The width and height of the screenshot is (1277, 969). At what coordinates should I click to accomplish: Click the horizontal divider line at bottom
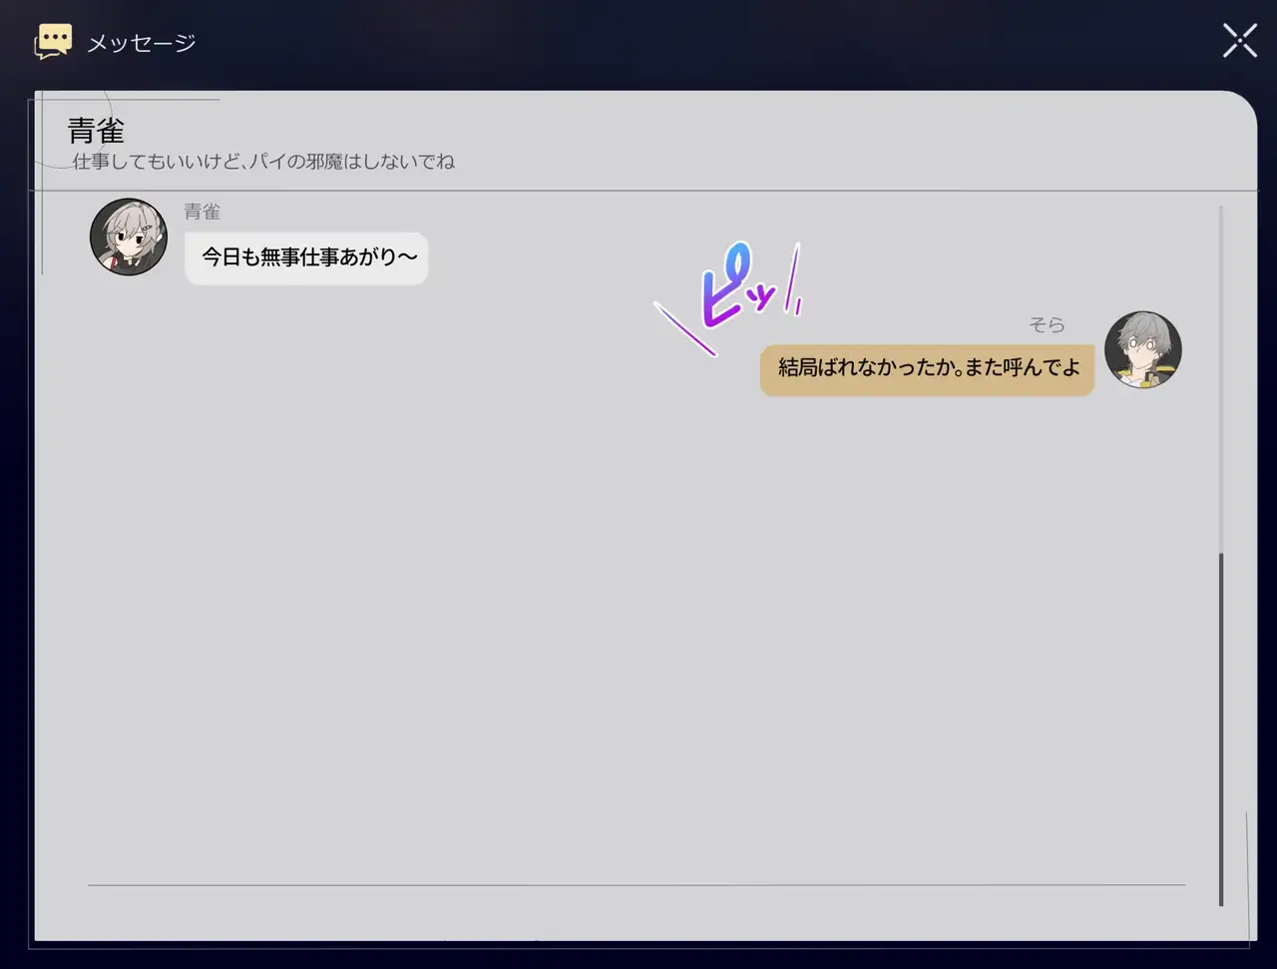pos(637,884)
